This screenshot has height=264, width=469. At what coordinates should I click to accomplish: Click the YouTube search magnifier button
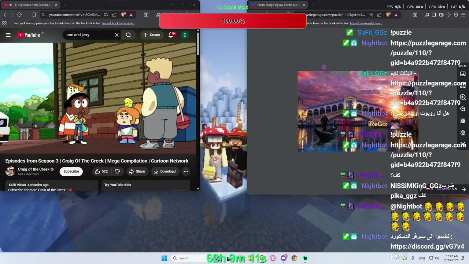(128, 35)
